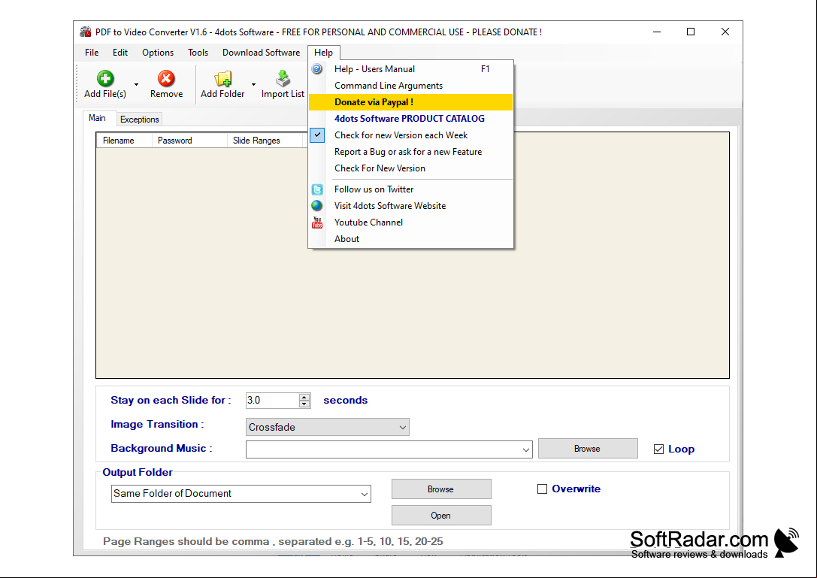Expand the Add File(s) dropdown arrow

tap(137, 84)
